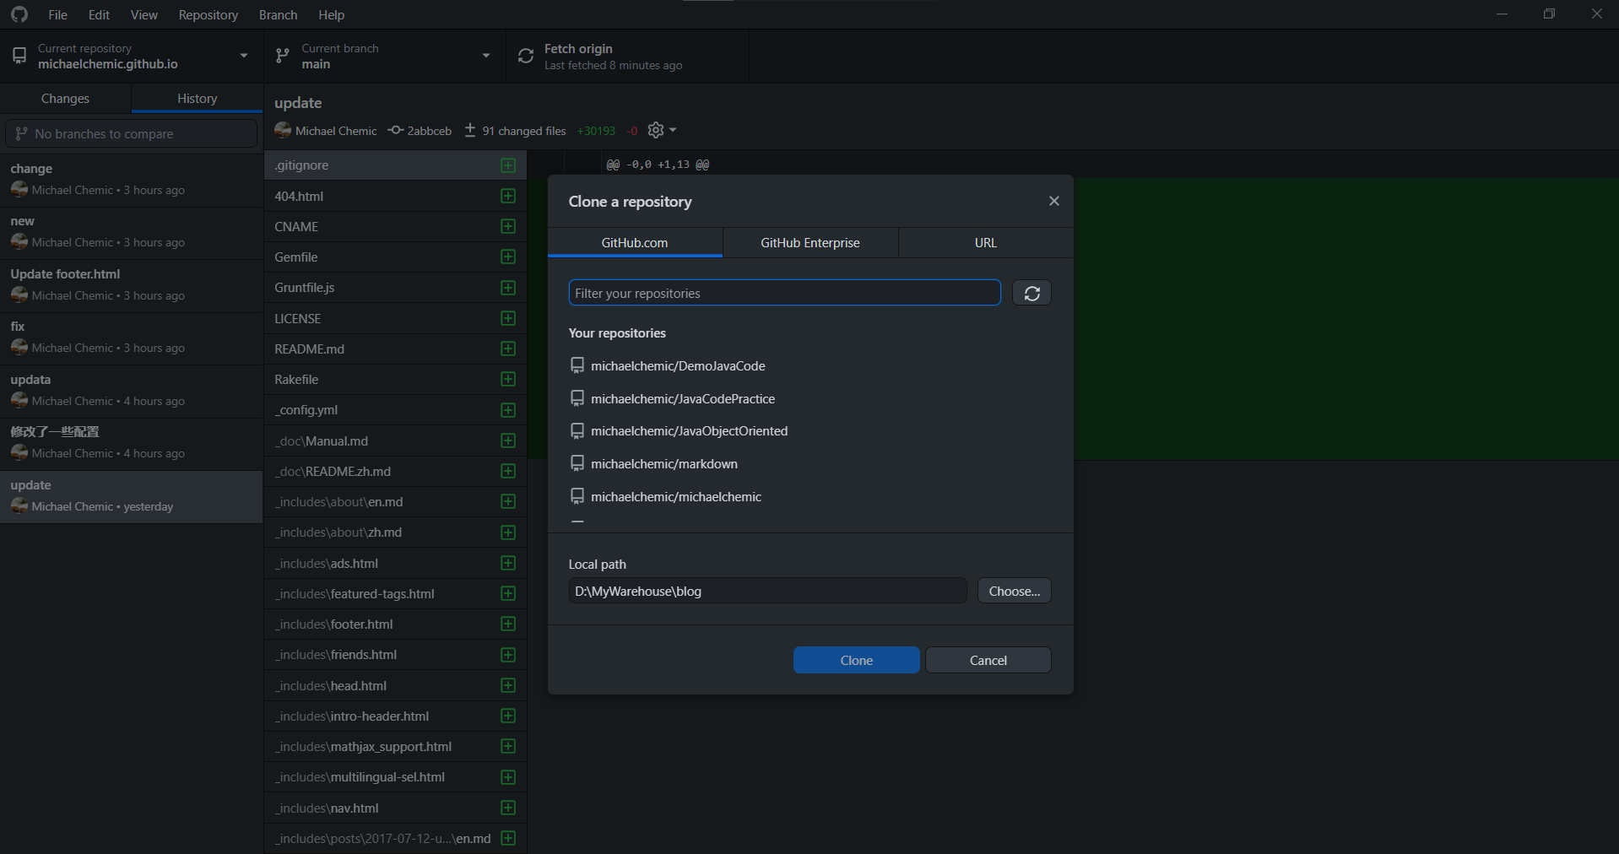Select the _includes\about\en.md file
The image size is (1619, 854).
[395, 502]
